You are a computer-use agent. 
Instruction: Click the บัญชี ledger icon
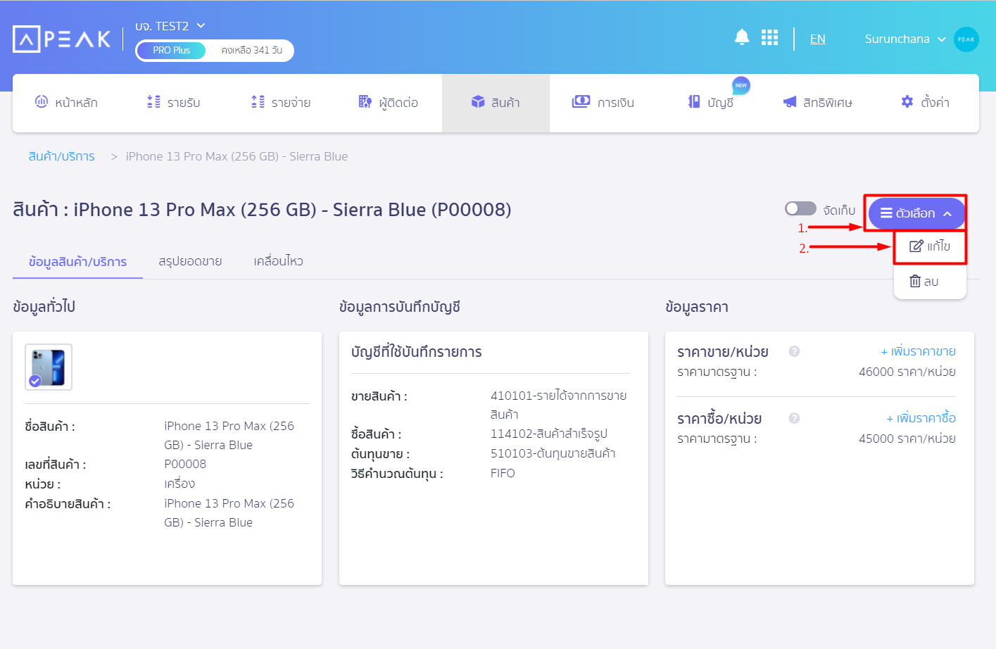tap(694, 102)
